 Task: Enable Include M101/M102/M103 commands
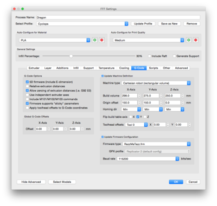click(27, 99)
